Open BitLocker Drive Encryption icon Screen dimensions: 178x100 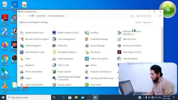tap(22, 39)
